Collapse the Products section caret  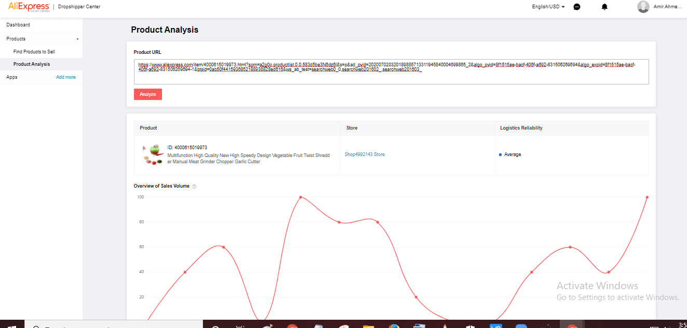[77, 39]
